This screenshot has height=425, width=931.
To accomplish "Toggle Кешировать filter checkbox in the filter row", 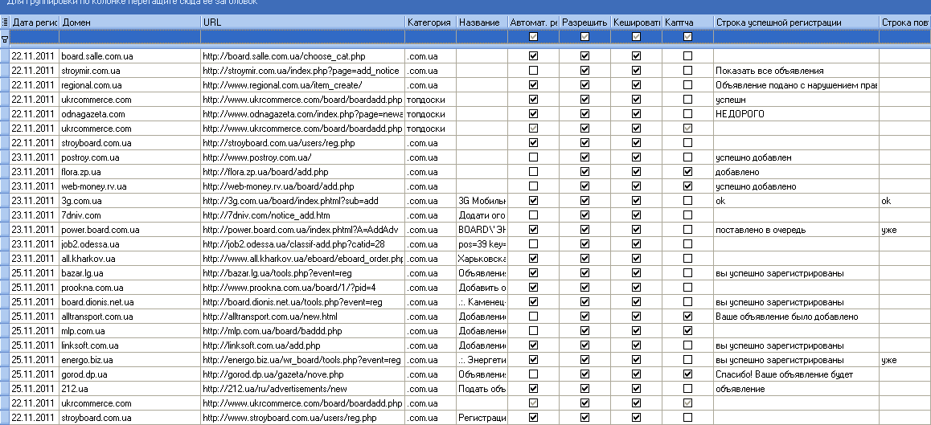I will click(636, 37).
